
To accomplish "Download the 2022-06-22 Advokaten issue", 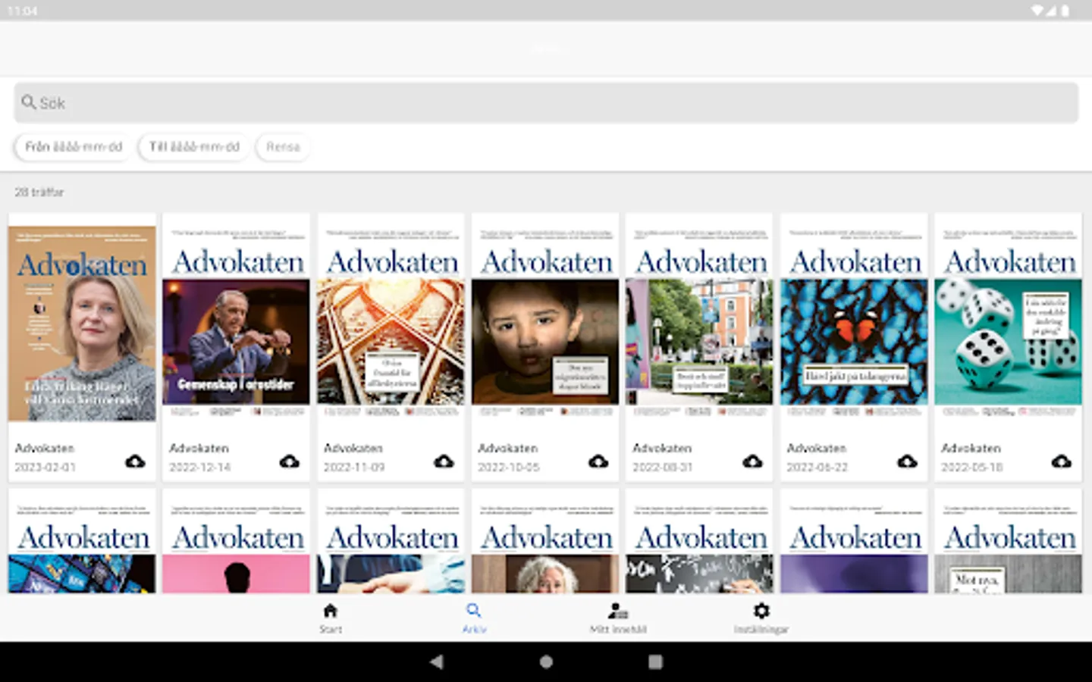I will [x=907, y=461].
